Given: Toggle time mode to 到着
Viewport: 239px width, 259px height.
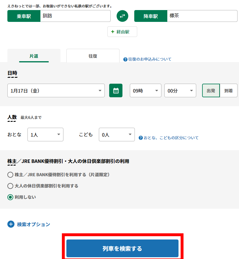Looking at the screenshot, I should tap(228, 90).
